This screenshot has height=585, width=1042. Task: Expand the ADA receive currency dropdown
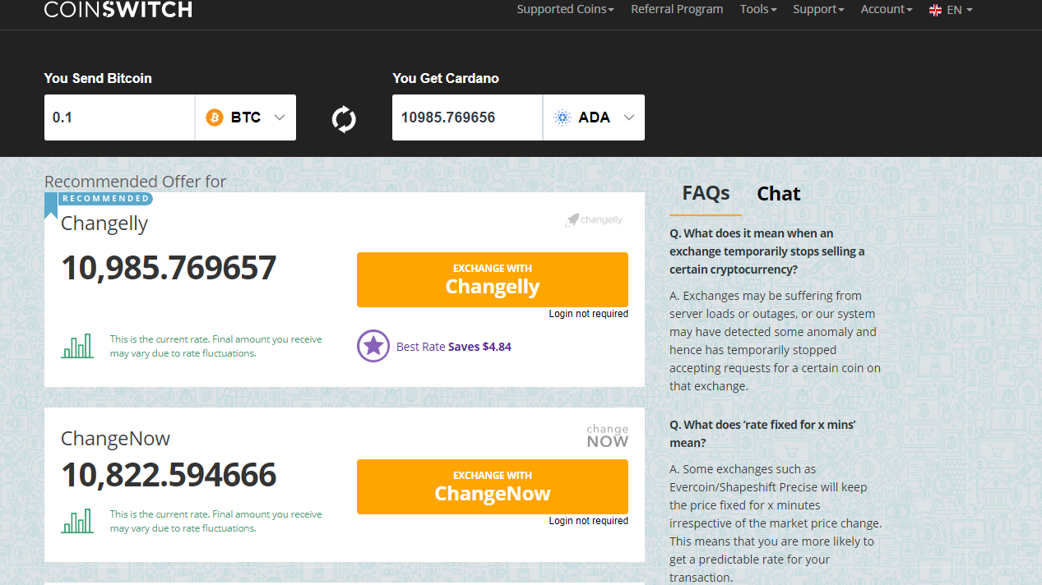[594, 117]
